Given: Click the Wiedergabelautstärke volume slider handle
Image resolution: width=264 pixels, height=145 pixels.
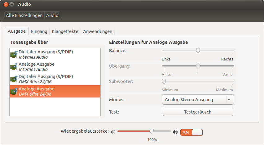Looking at the screenshot, I should [152, 131].
